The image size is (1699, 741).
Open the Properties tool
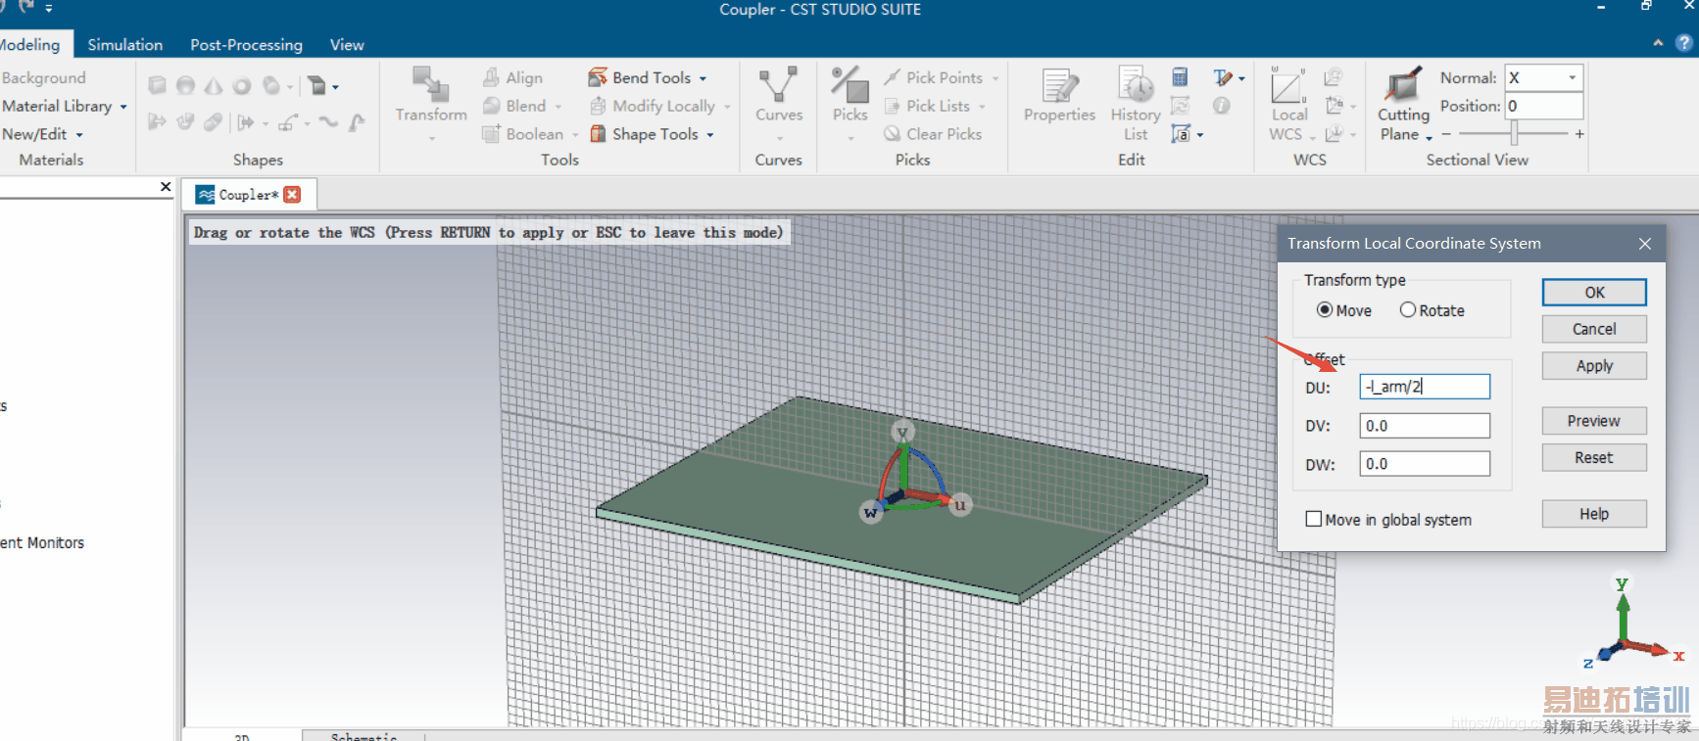click(x=1059, y=95)
